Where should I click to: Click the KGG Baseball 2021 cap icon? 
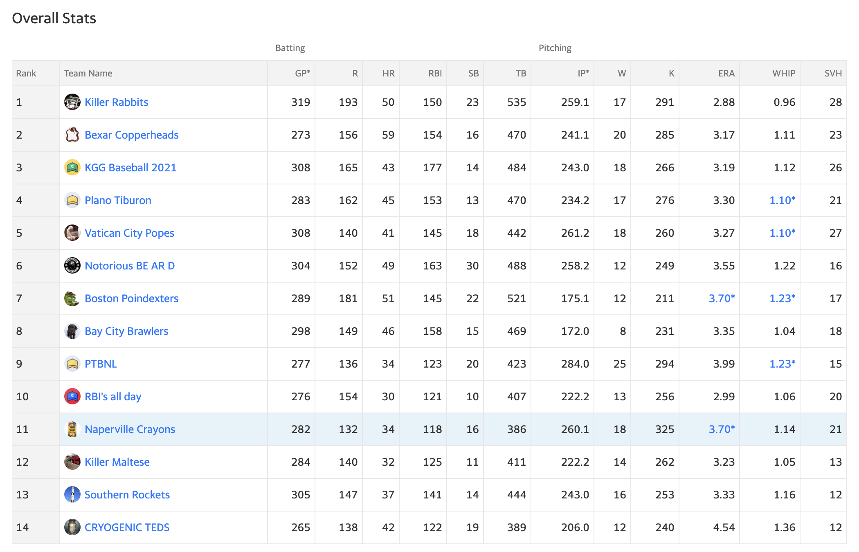point(72,167)
